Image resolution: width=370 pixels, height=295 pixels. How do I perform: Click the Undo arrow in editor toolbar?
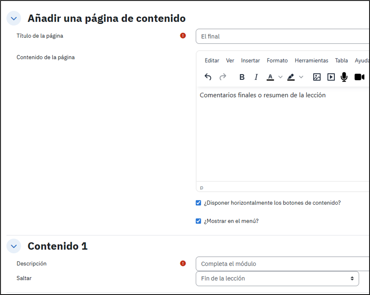(x=208, y=77)
